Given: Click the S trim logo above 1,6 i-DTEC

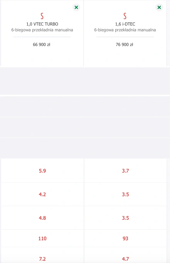Looking at the screenshot, I should [125, 16].
